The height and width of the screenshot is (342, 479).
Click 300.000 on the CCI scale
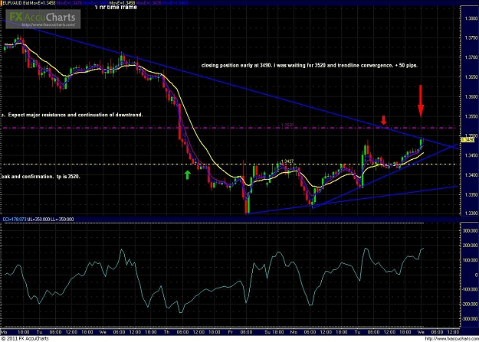click(471, 231)
